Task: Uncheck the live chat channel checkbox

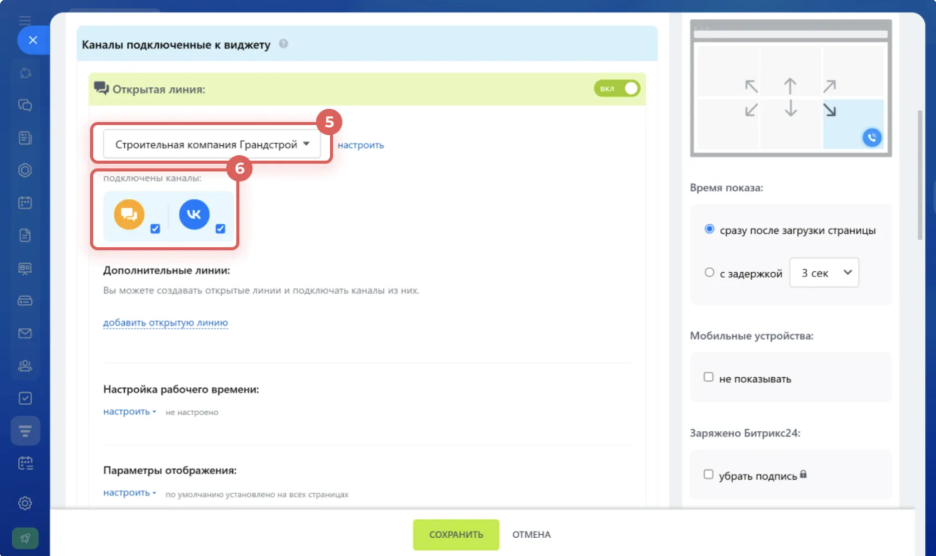Action: tap(155, 229)
